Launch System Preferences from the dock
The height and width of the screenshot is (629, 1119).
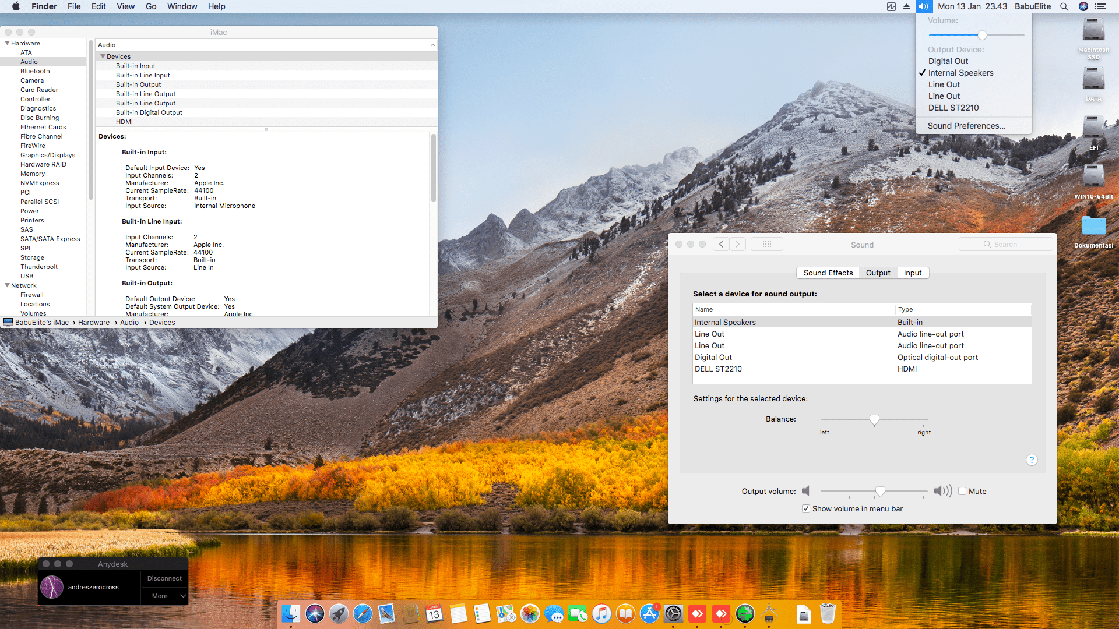pyautogui.click(x=673, y=614)
